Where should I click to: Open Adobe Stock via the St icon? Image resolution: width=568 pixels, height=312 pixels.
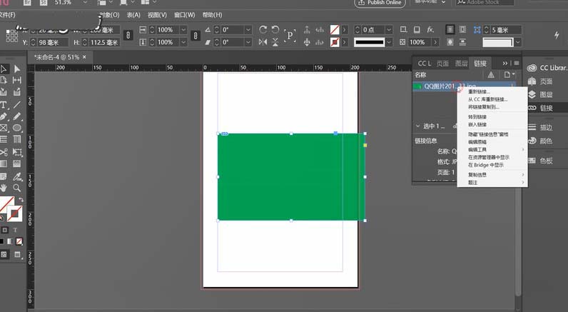pos(43,2)
